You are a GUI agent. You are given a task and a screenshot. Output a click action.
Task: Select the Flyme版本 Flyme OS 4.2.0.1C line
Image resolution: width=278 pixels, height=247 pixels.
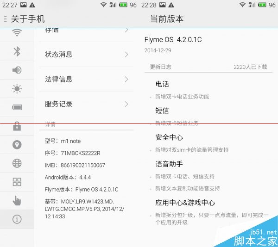click(x=82, y=190)
